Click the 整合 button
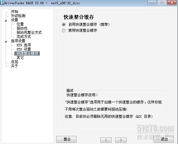 point(66,139)
